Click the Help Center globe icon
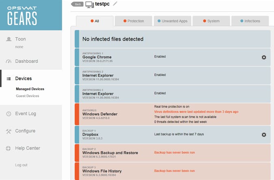274x180 pixels. (x=9, y=148)
